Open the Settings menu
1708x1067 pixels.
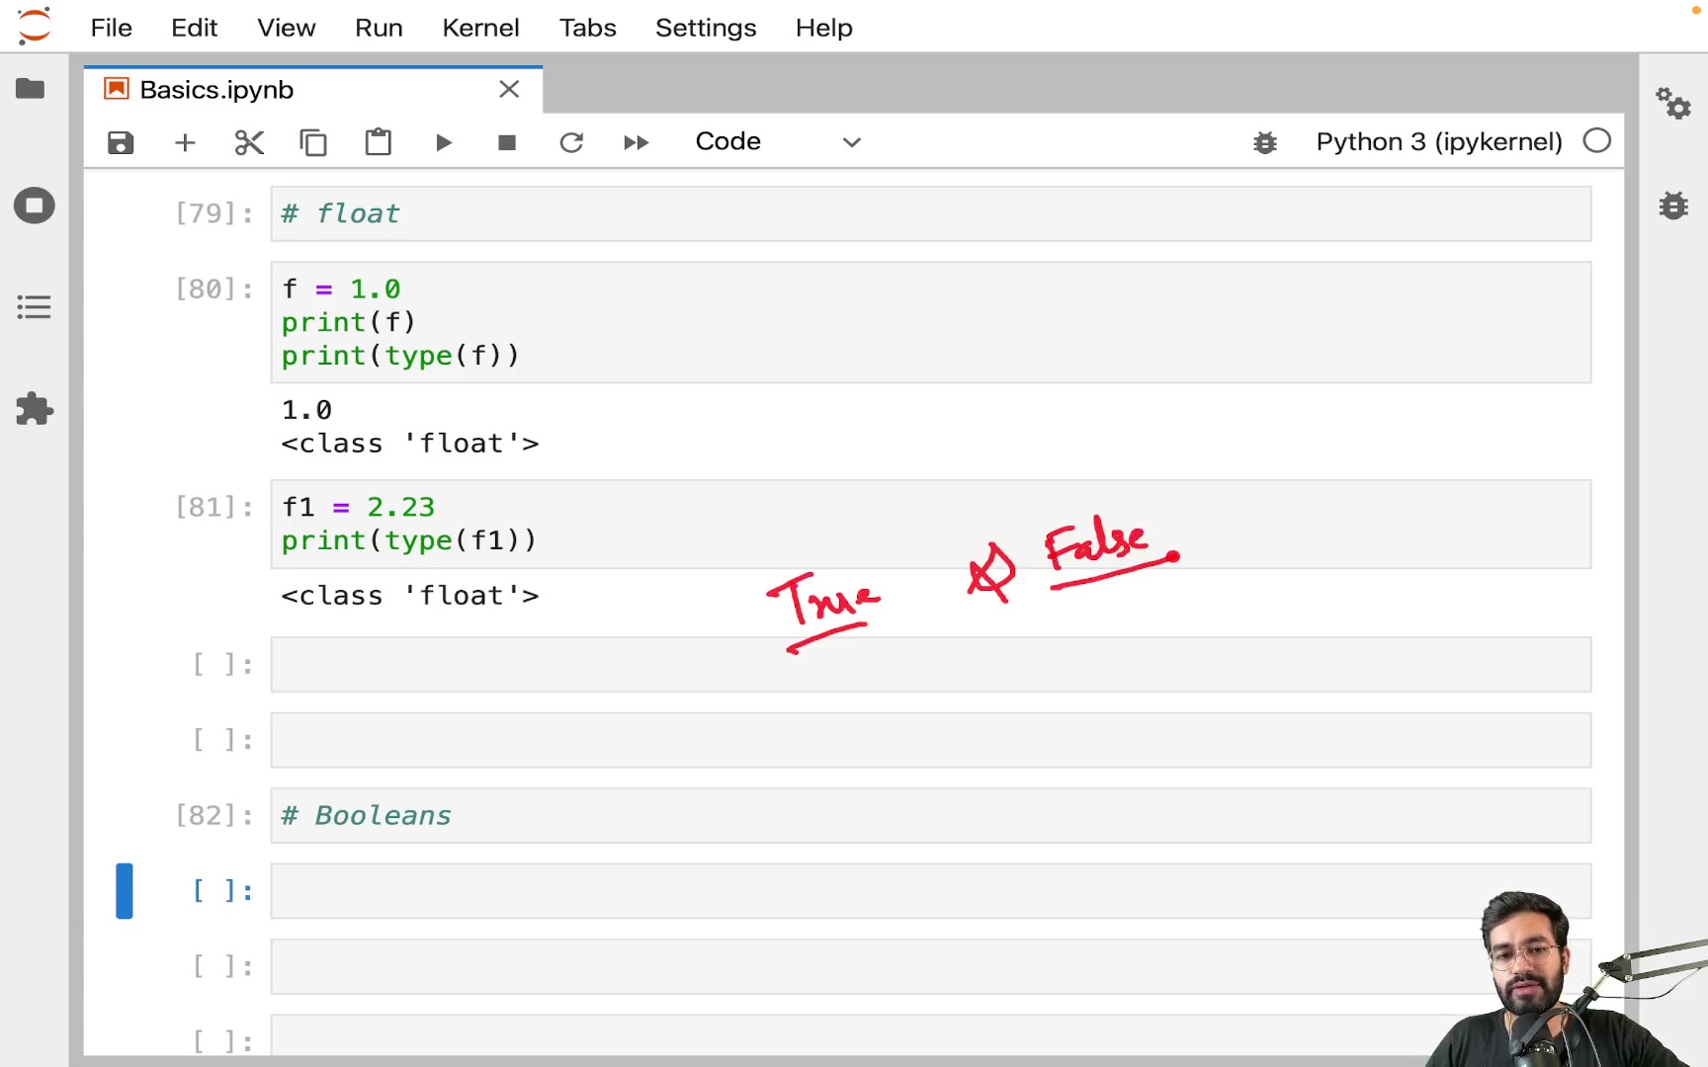[x=706, y=28]
